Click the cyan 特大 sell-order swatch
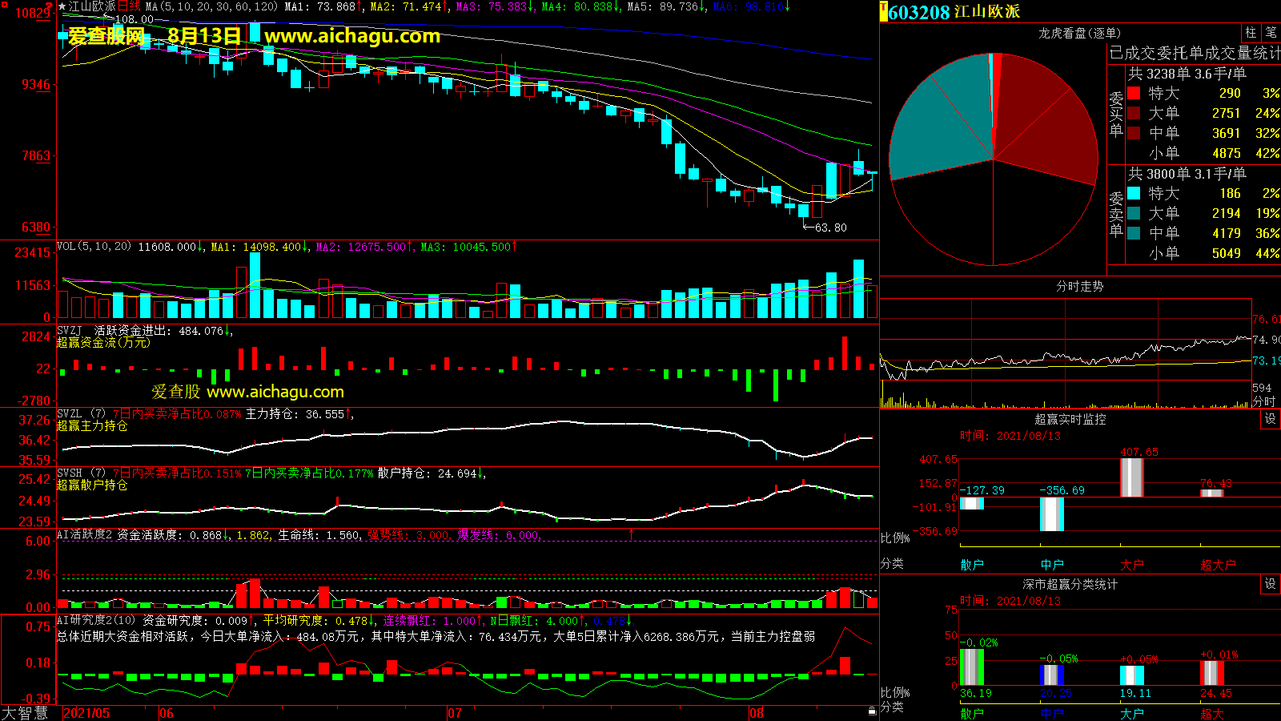The image size is (1281, 721). coord(1134,193)
